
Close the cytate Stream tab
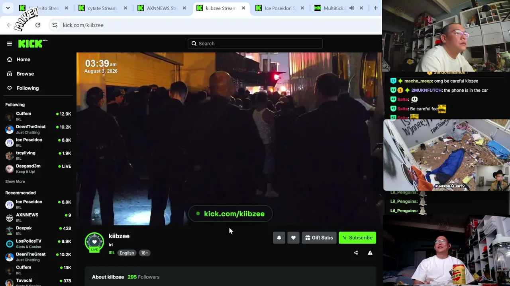pos(126,8)
